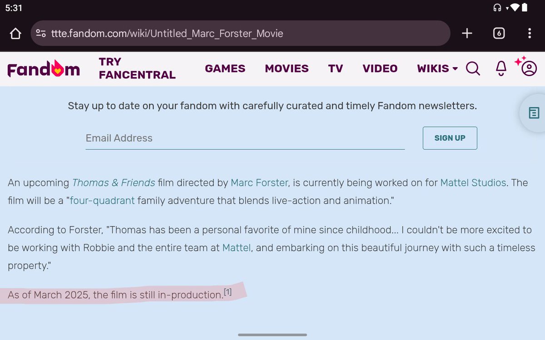The image size is (545, 340).
Task: Open the MOVIES menu item
Action: click(287, 68)
